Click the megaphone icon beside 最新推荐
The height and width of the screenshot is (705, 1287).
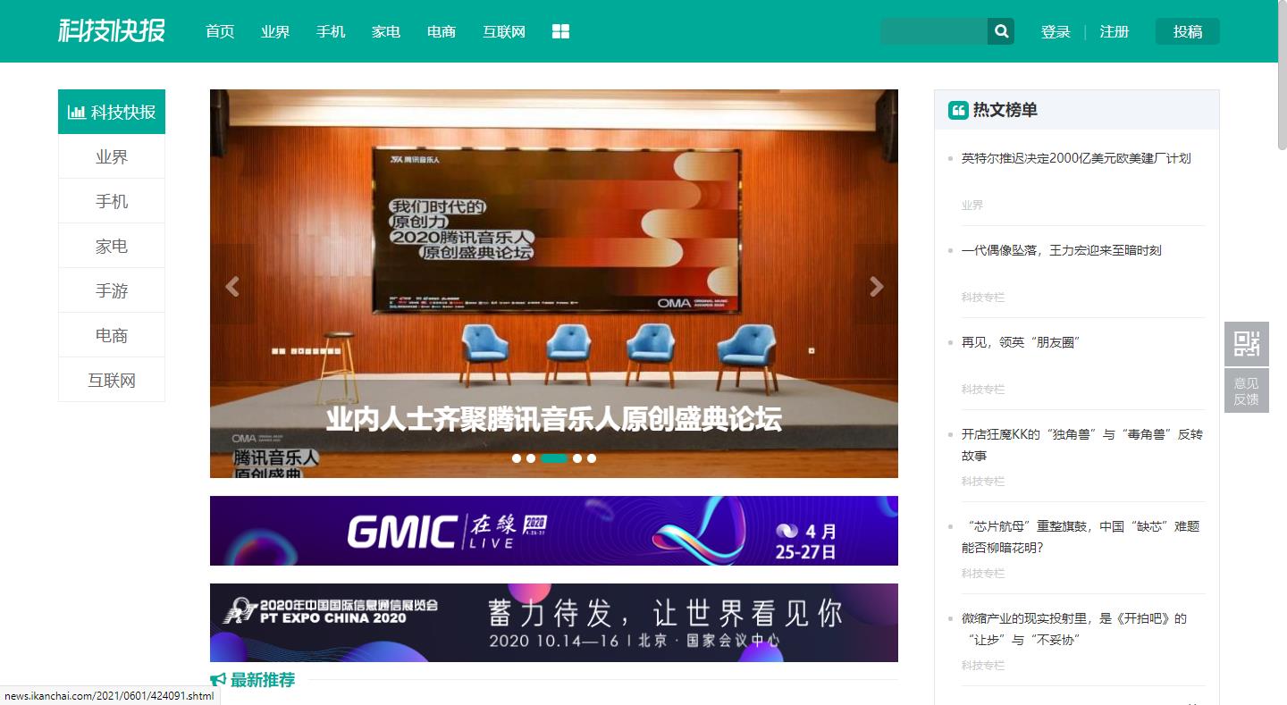click(x=218, y=680)
